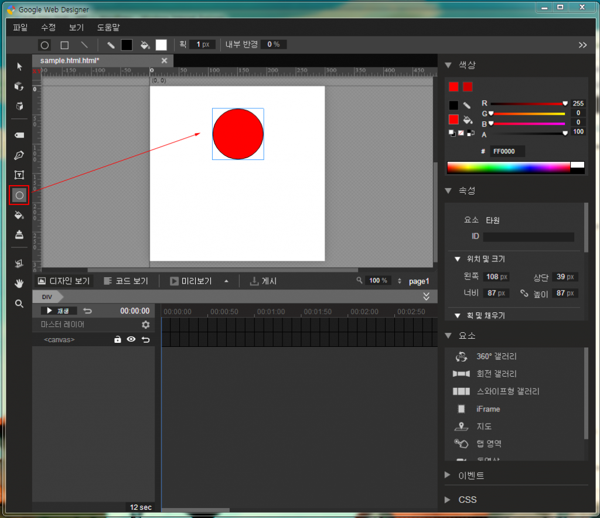This screenshot has height=518, width=600.
Task: Reset to default colors icon
Action: (x=452, y=133)
